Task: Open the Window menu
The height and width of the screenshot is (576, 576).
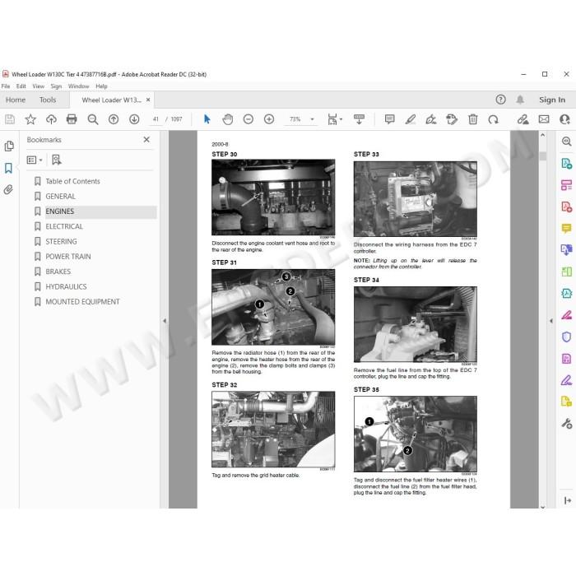Action: (79, 86)
